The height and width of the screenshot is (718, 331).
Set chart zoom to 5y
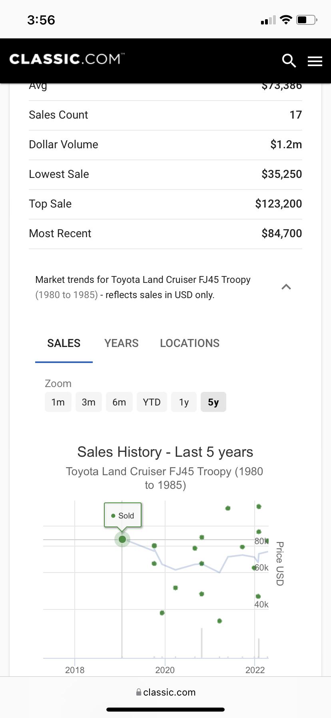pos(213,402)
